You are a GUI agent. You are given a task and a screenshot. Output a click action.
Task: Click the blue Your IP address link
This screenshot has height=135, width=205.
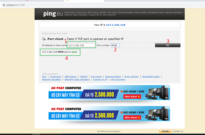[116, 25]
